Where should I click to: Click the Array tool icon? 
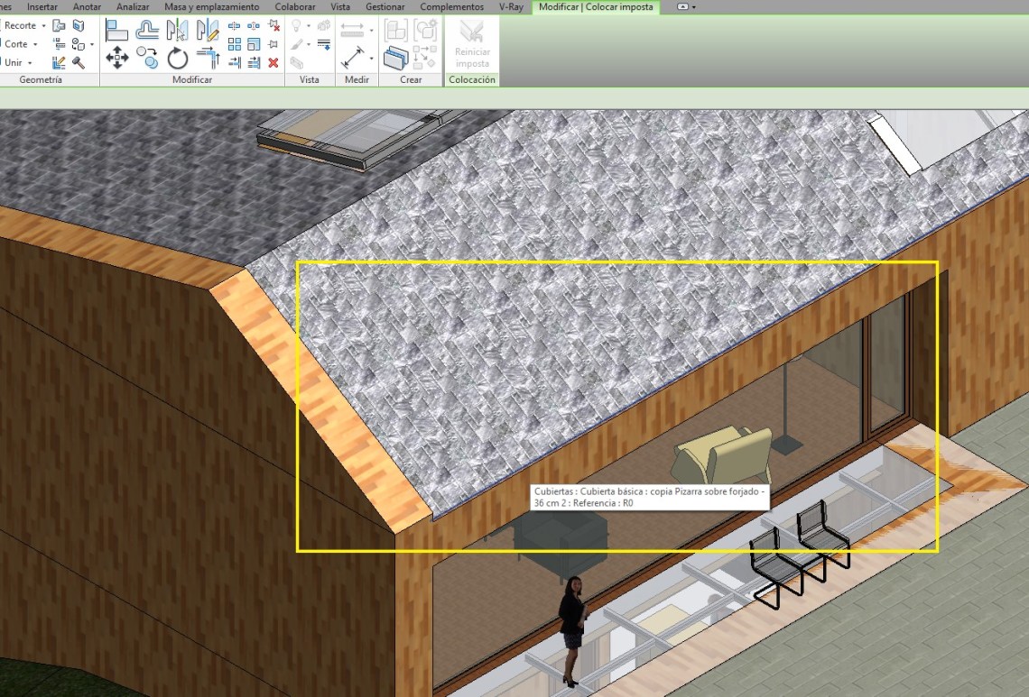(x=235, y=44)
